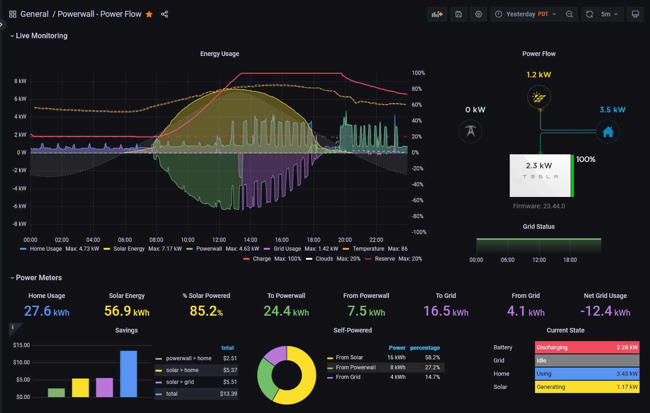This screenshot has height=413, width=650.
Task: Click the Tesla Powerwall battery image
Action: (x=540, y=176)
